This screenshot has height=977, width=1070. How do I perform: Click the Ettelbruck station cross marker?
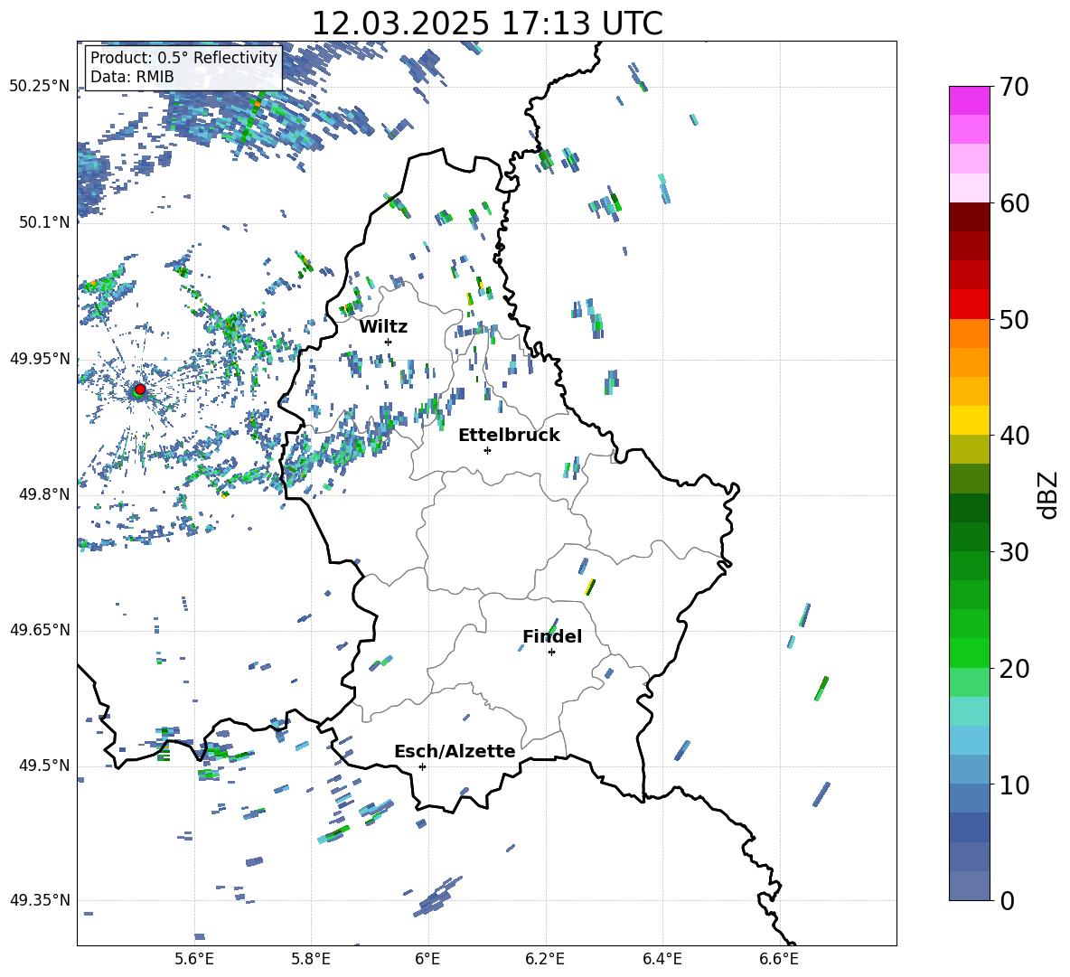pos(487,450)
